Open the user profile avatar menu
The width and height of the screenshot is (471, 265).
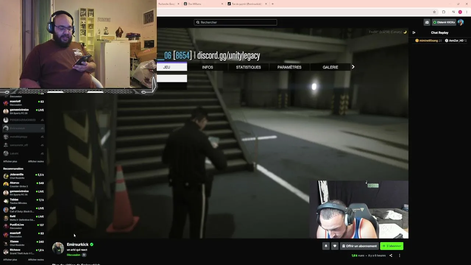[461, 22]
